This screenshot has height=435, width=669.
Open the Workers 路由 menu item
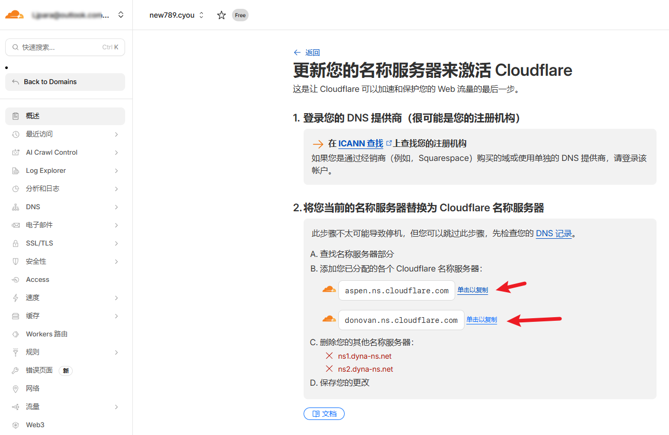65,334
